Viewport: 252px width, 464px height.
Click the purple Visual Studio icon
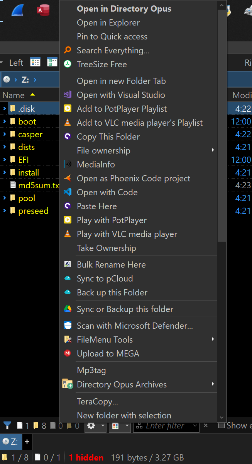pyautogui.click(x=68, y=95)
